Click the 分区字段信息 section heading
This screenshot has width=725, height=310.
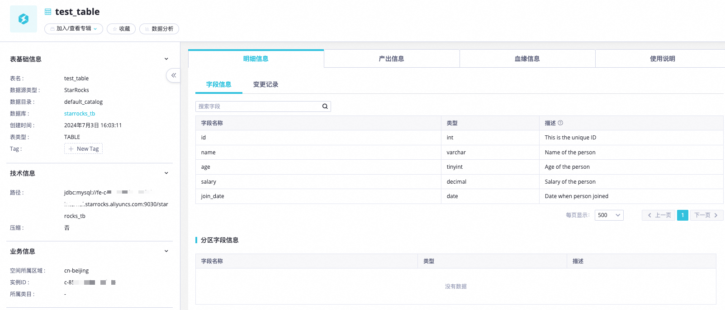point(219,240)
